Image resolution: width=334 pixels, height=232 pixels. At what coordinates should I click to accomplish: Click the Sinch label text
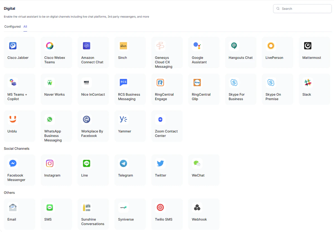123,58
